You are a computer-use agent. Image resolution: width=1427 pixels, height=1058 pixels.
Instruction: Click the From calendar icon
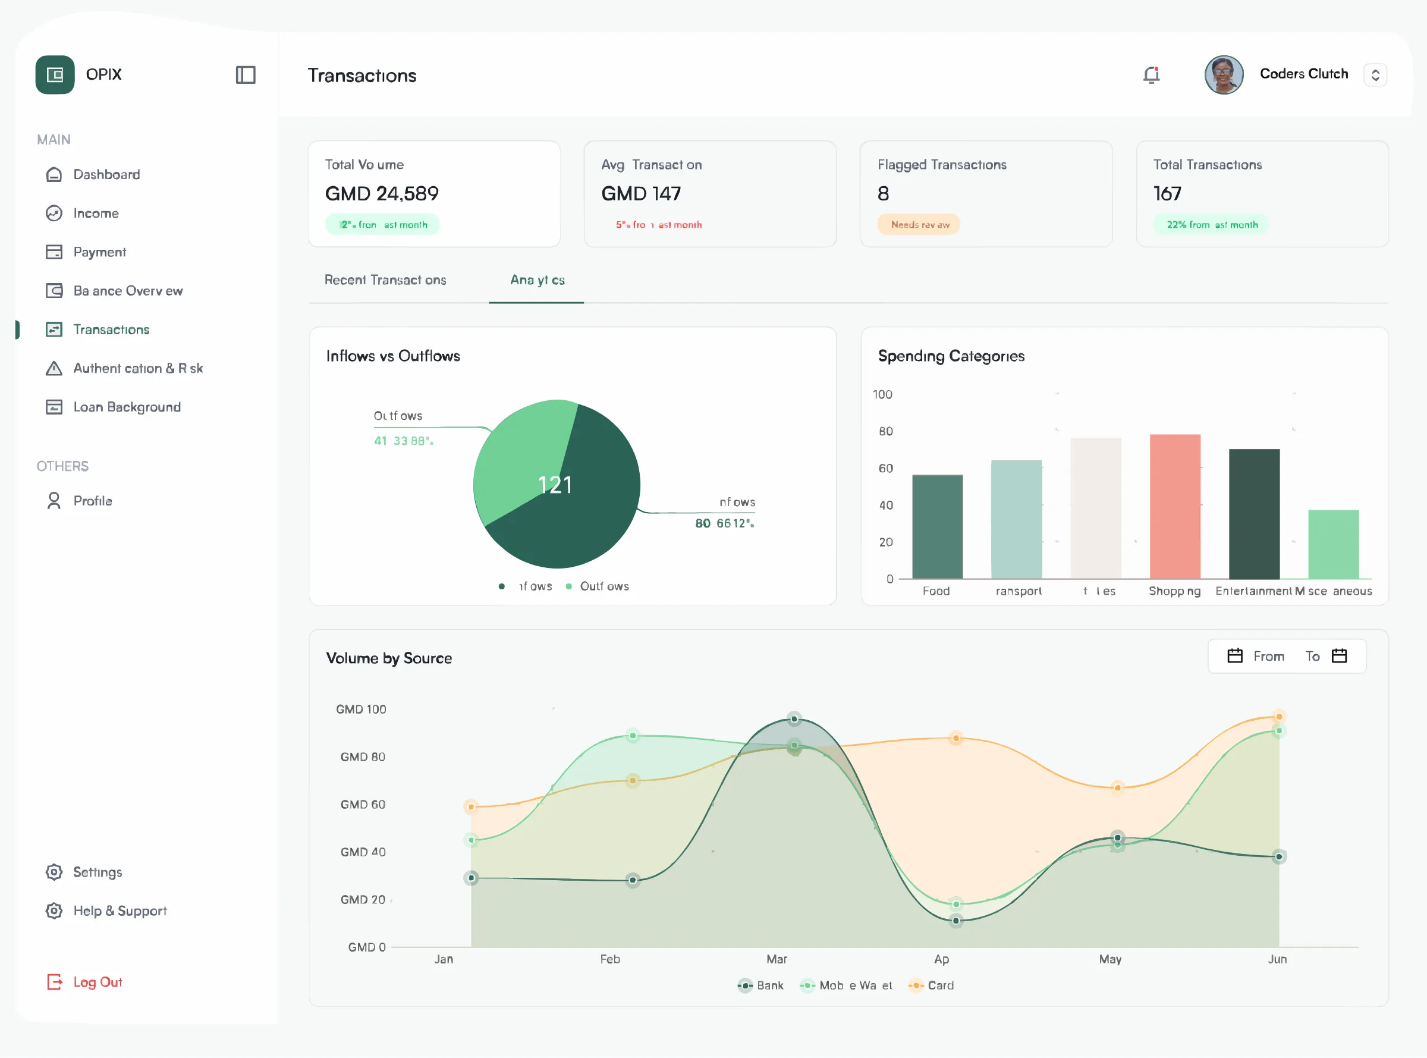click(x=1235, y=657)
